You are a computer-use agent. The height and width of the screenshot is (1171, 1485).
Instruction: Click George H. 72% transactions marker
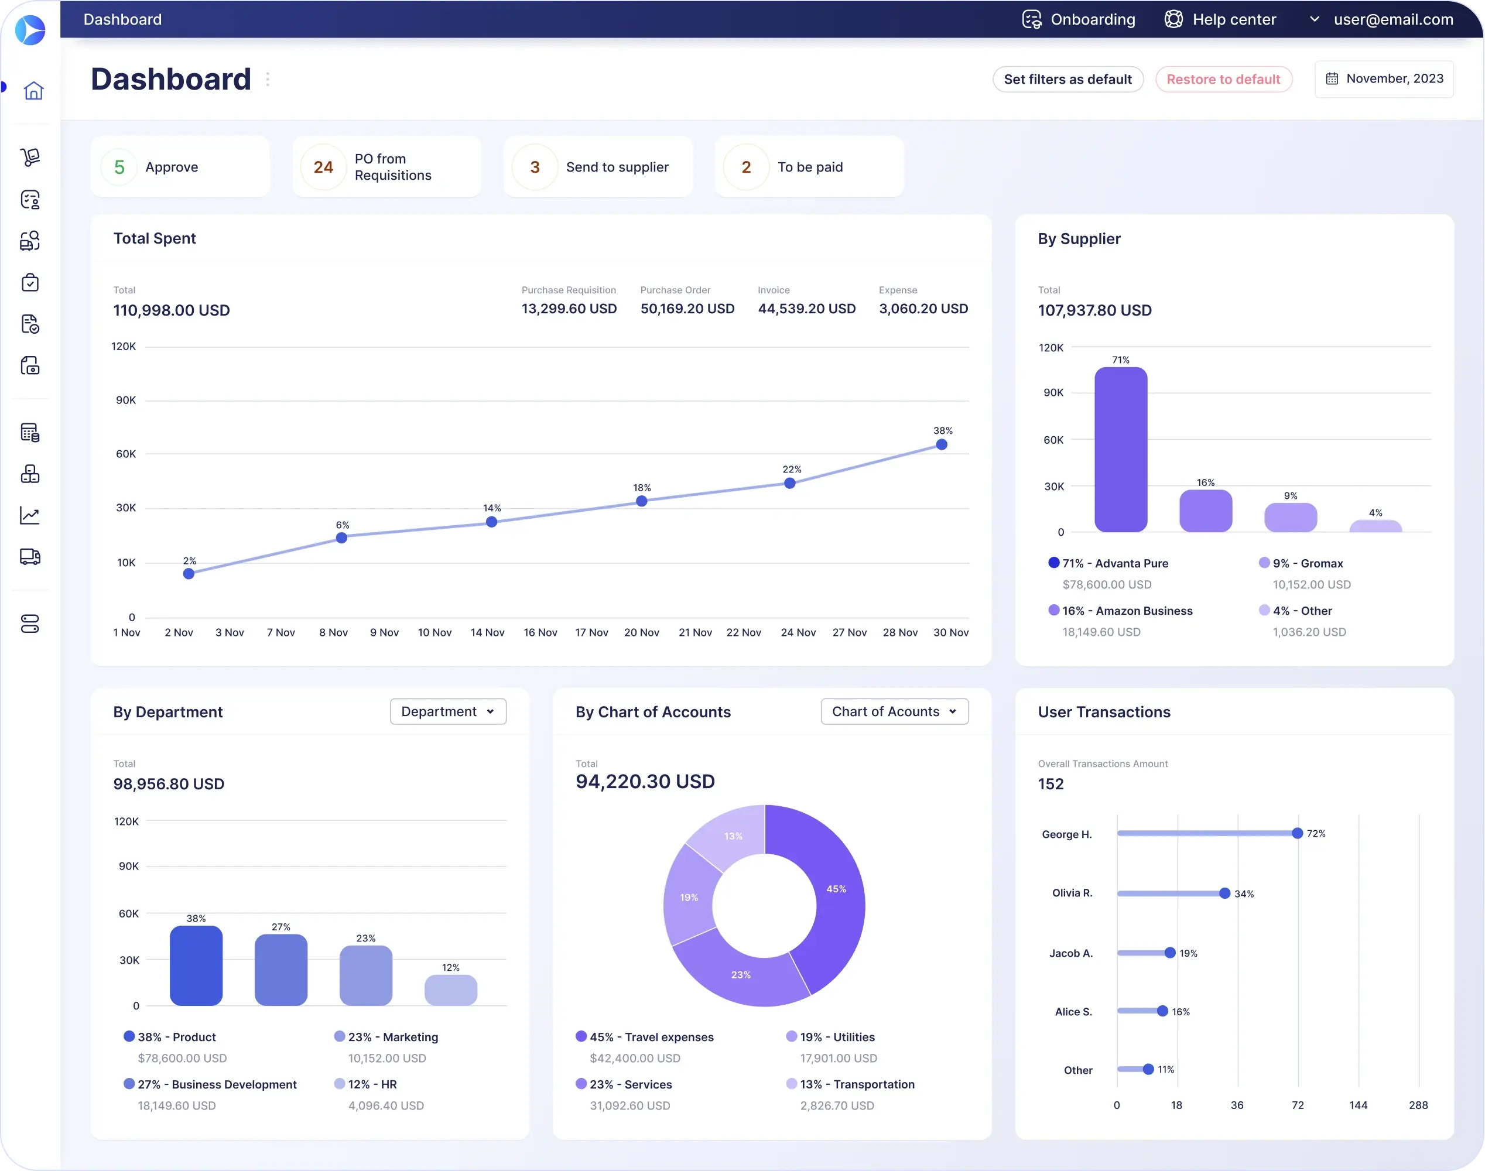(x=1298, y=834)
